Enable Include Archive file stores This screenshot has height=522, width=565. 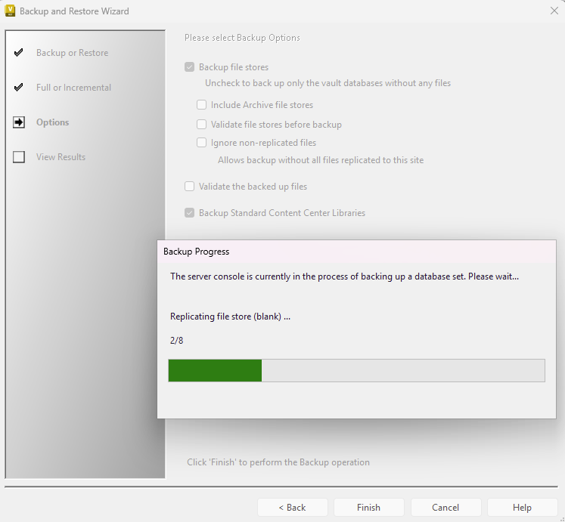[x=201, y=105]
